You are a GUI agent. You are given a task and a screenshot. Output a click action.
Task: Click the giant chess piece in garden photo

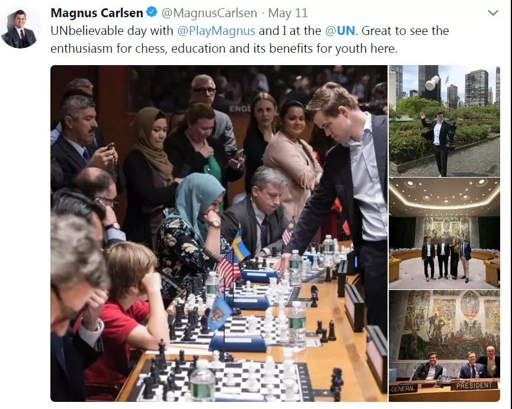click(x=452, y=135)
